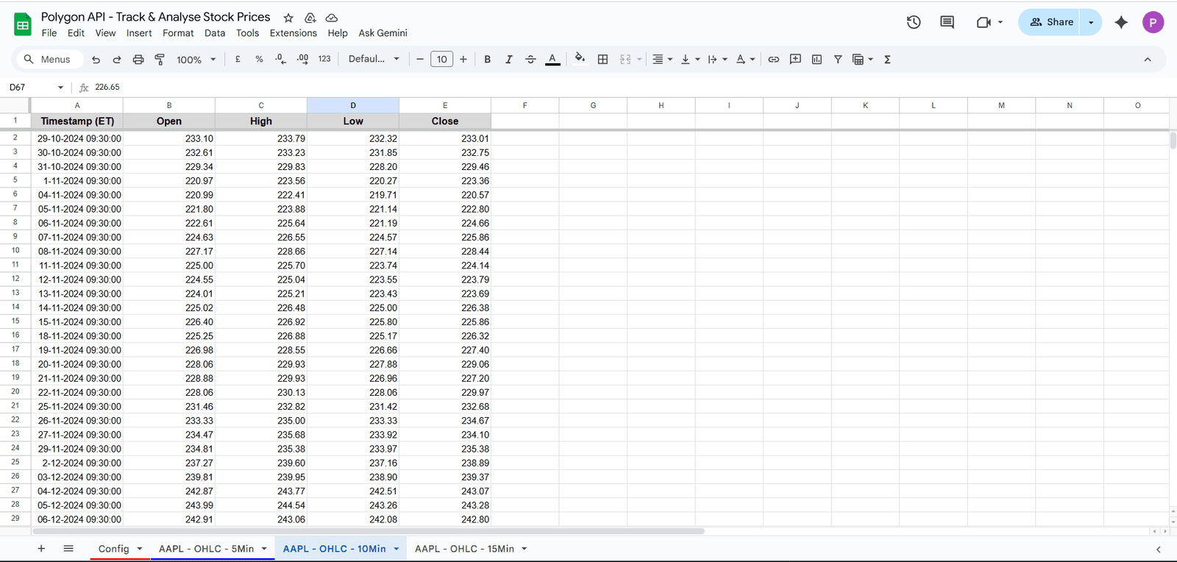Expand the Name Box cell reference dropdown

pyautogui.click(x=60, y=88)
